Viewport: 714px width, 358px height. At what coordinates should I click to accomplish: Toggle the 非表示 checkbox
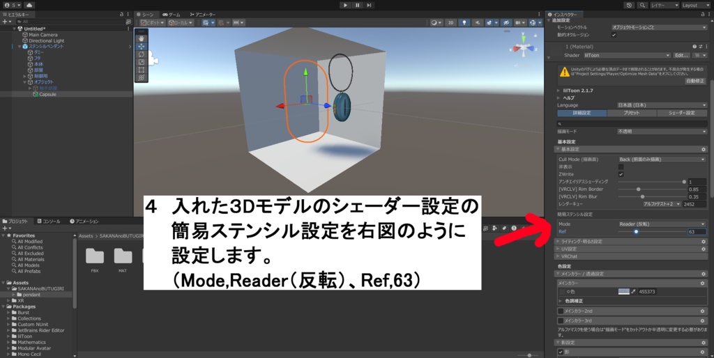point(621,167)
